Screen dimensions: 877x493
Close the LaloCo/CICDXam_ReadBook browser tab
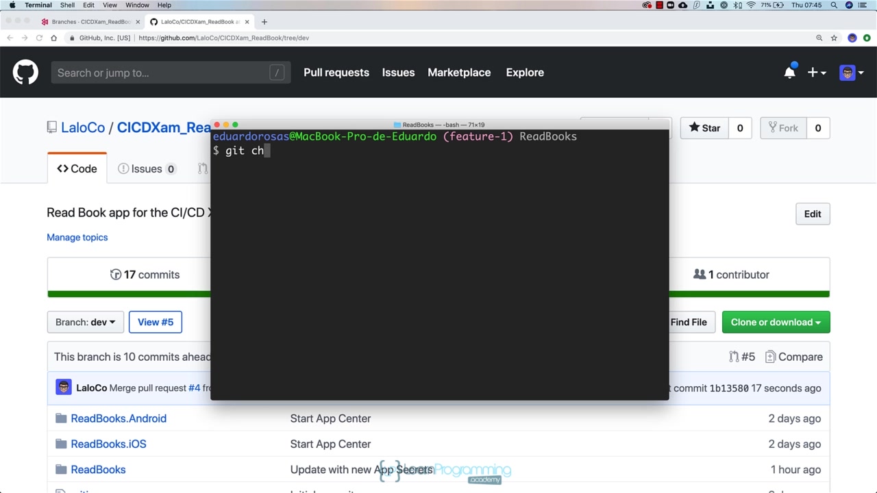click(x=247, y=22)
